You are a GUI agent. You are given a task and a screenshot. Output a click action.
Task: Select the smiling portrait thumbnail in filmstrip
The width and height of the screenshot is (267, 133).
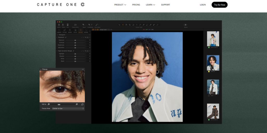[213, 63]
